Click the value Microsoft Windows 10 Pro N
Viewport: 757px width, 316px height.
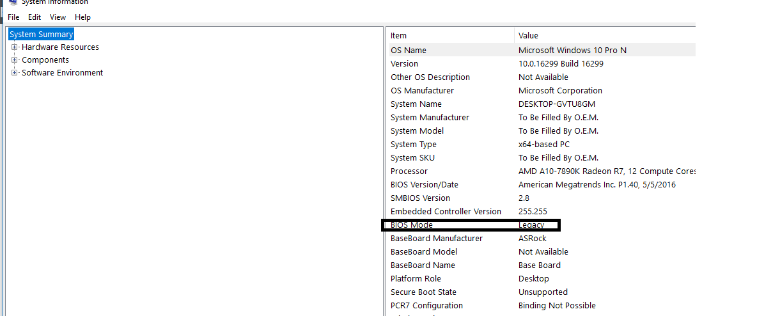click(x=573, y=51)
